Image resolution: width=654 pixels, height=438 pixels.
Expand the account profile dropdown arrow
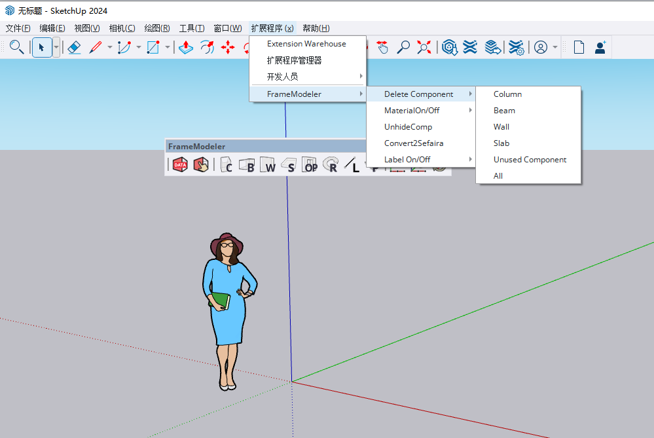click(x=555, y=47)
